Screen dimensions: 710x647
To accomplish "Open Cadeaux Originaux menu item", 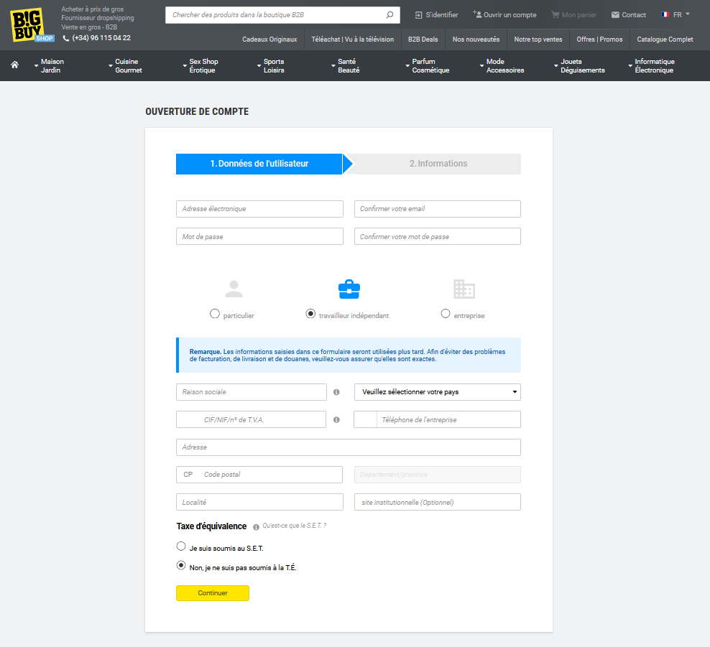I will coord(269,39).
